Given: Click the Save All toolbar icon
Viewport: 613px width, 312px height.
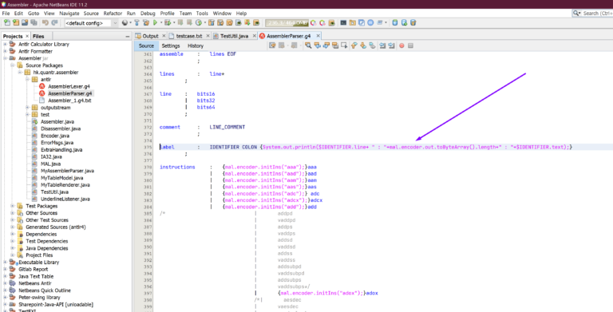Looking at the screenshot, I should tap(25, 22).
